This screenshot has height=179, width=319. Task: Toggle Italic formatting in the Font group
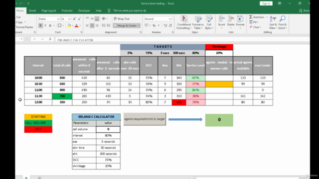pos(45,25)
